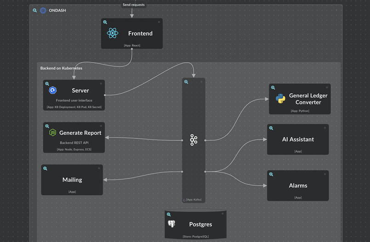Zoom into the ONDASH system magnifier icon
This screenshot has height=242, width=370.
pyautogui.click(x=34, y=11)
